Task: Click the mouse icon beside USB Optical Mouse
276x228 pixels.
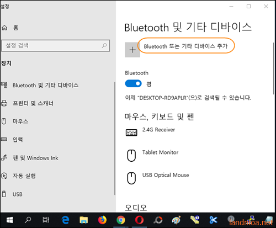Action: click(131, 178)
